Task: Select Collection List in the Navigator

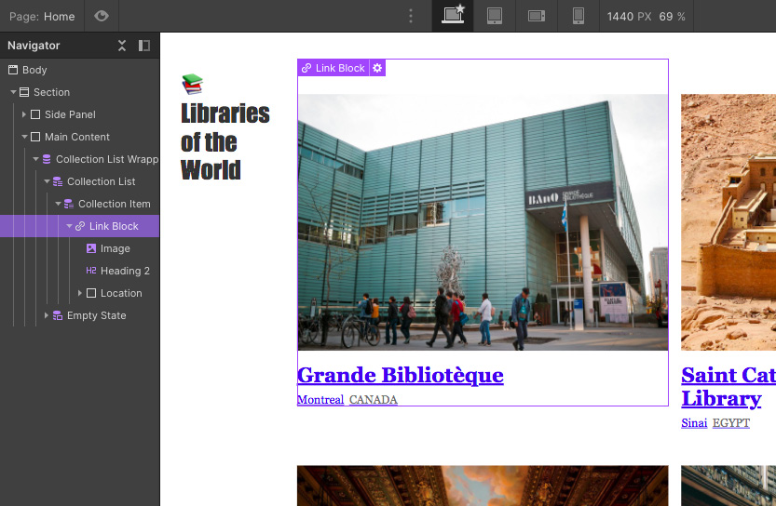Action: (x=101, y=181)
